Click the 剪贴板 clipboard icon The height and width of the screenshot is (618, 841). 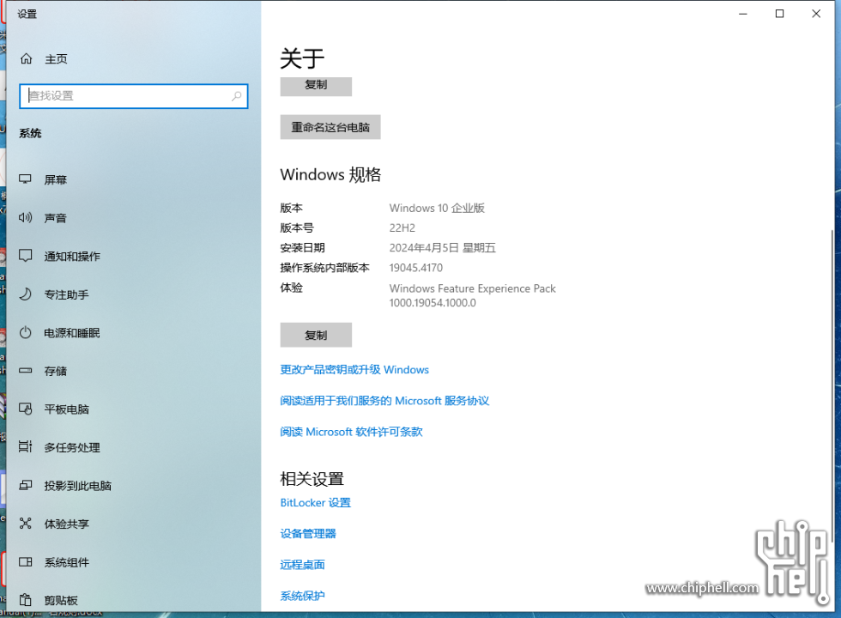(x=25, y=600)
